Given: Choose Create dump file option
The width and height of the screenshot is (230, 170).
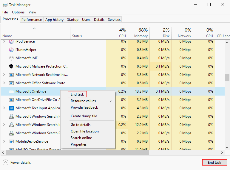Looking at the screenshot, I should 84,116.
